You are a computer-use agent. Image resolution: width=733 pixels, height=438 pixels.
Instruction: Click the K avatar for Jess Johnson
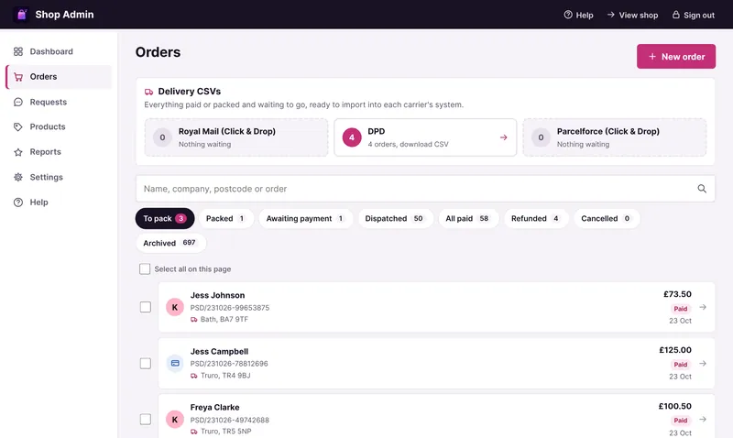[x=175, y=307]
